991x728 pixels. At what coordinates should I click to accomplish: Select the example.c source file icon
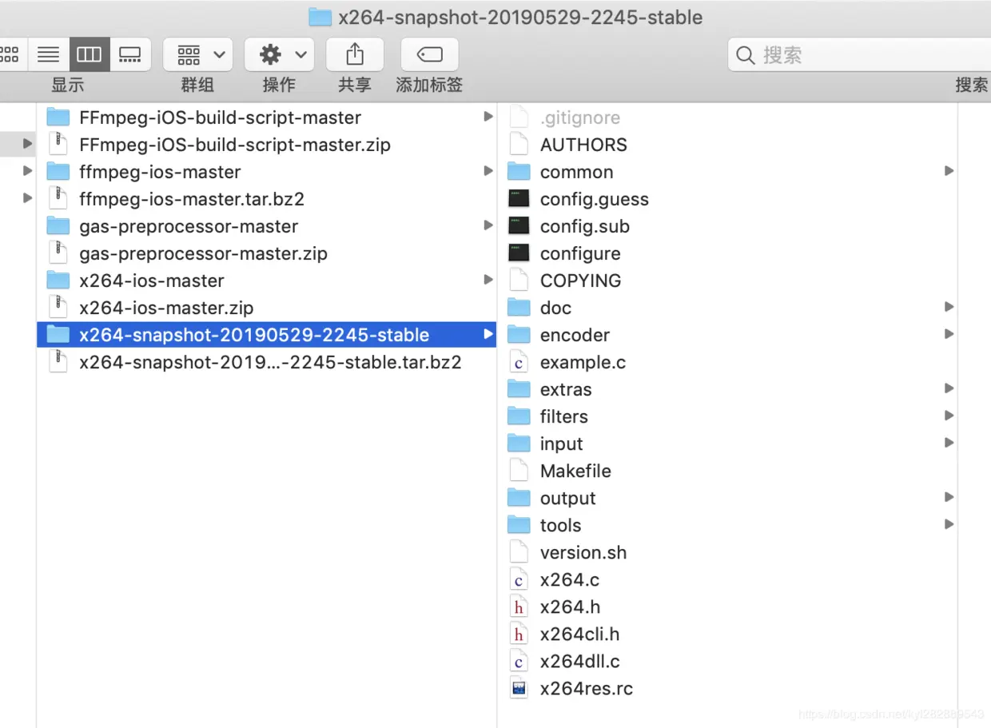(x=519, y=362)
